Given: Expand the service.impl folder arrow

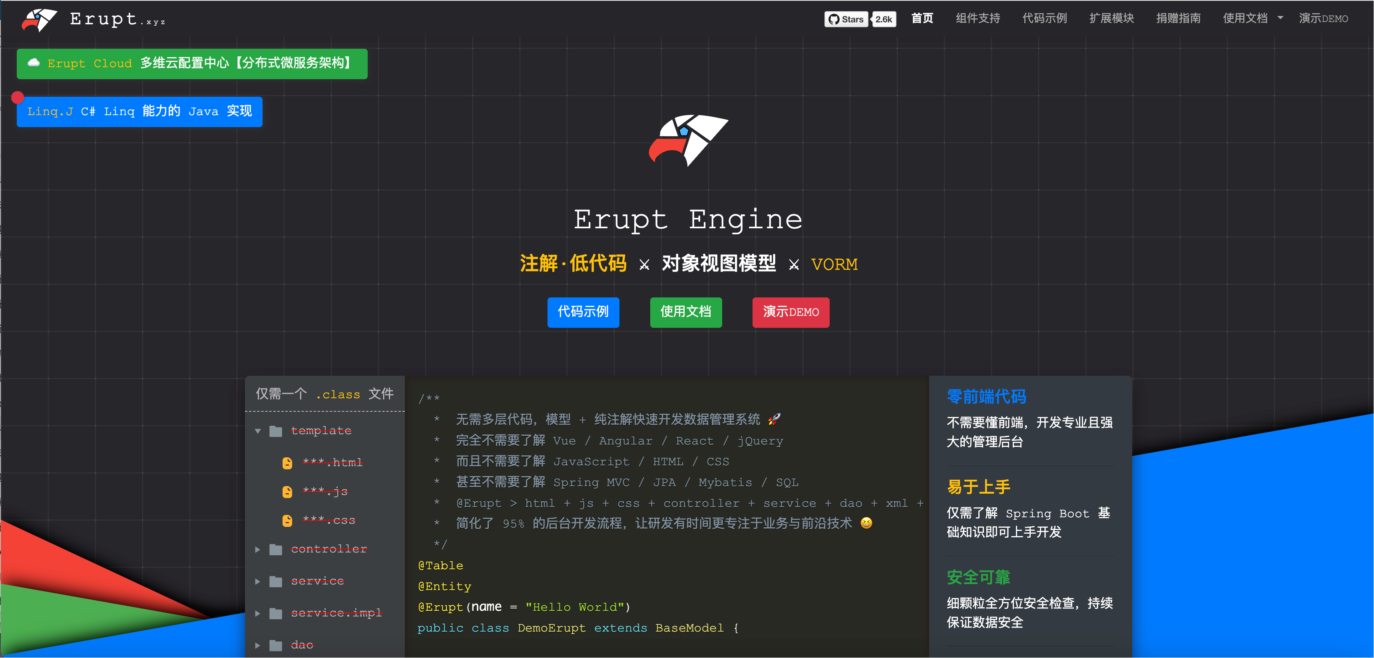Looking at the screenshot, I should tap(258, 614).
